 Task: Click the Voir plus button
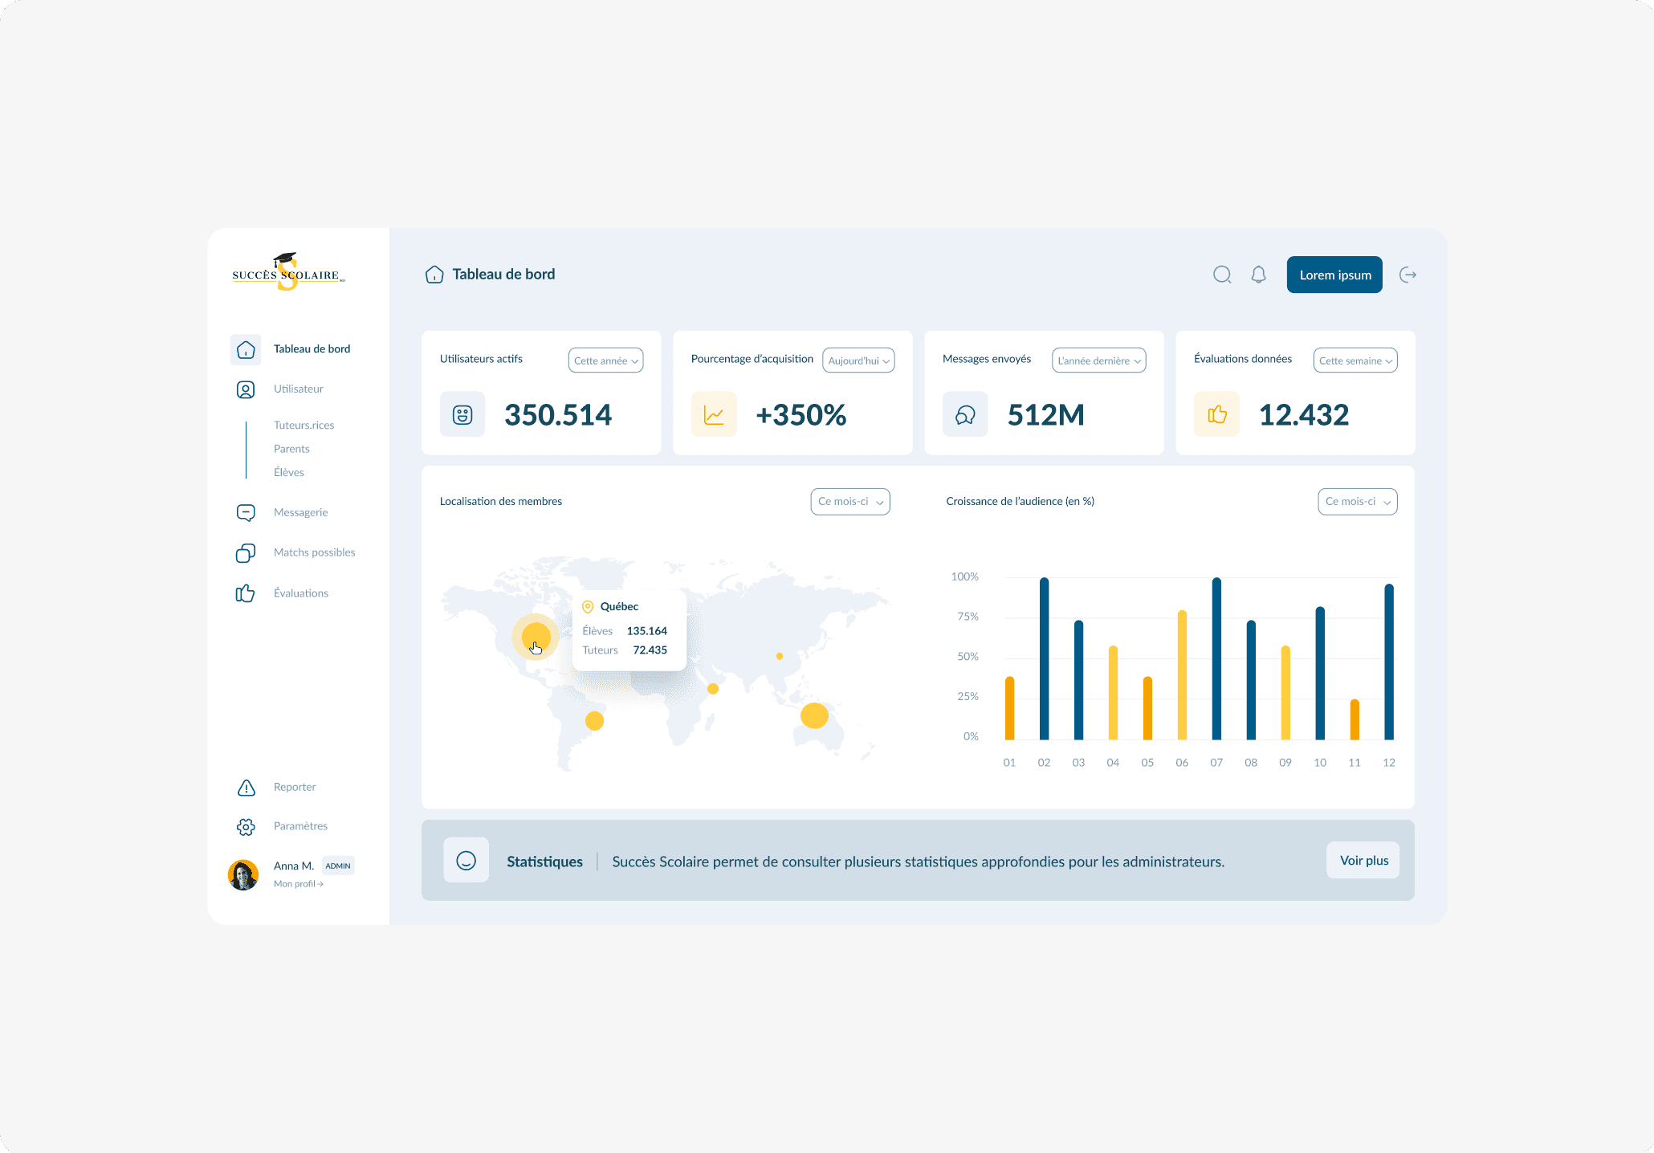click(x=1363, y=861)
